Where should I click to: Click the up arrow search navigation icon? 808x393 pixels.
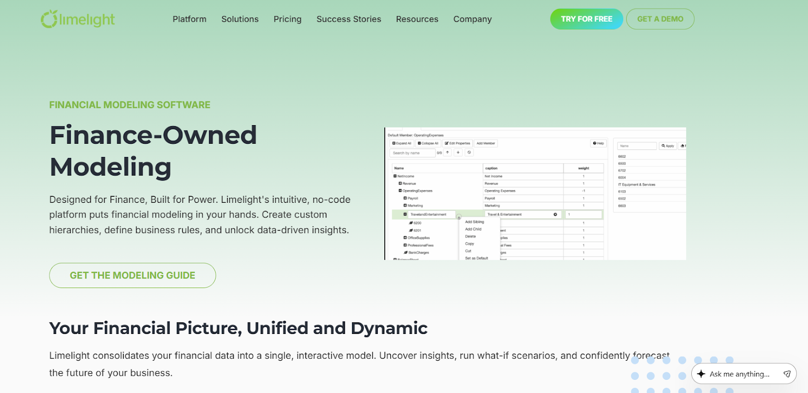pyautogui.click(x=447, y=152)
